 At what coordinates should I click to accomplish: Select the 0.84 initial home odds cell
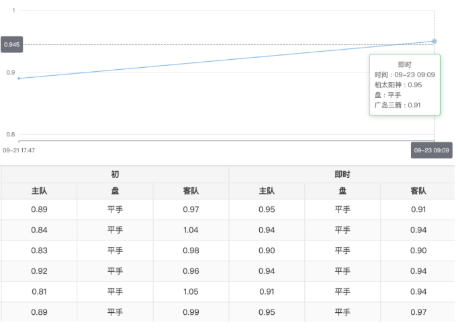click(x=39, y=230)
